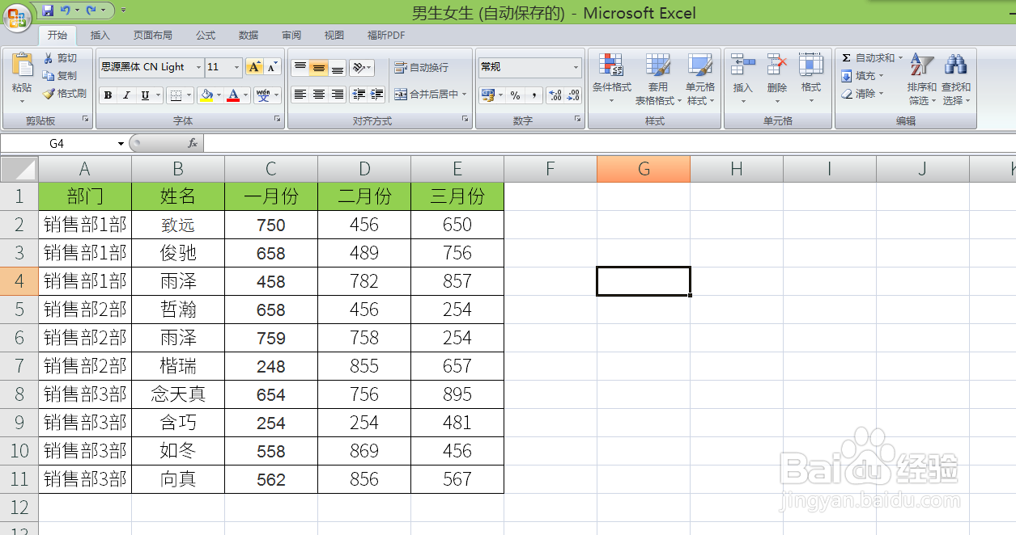
Task: Open 查找和选择 binoculars tool
Action: (x=956, y=79)
